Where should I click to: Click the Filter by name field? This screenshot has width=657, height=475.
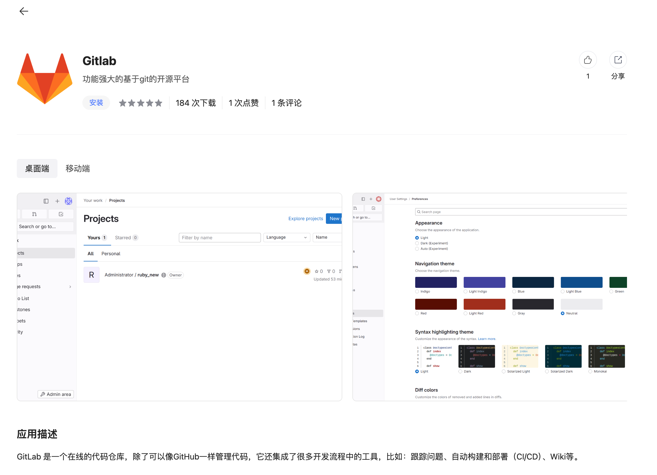pyautogui.click(x=220, y=237)
